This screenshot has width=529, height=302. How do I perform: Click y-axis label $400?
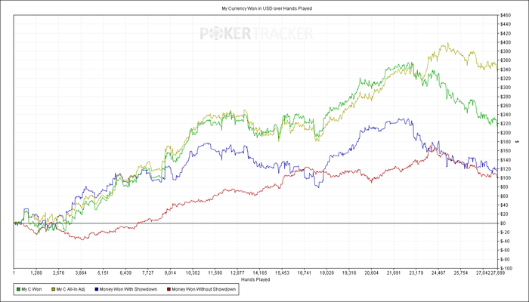[x=505, y=42]
